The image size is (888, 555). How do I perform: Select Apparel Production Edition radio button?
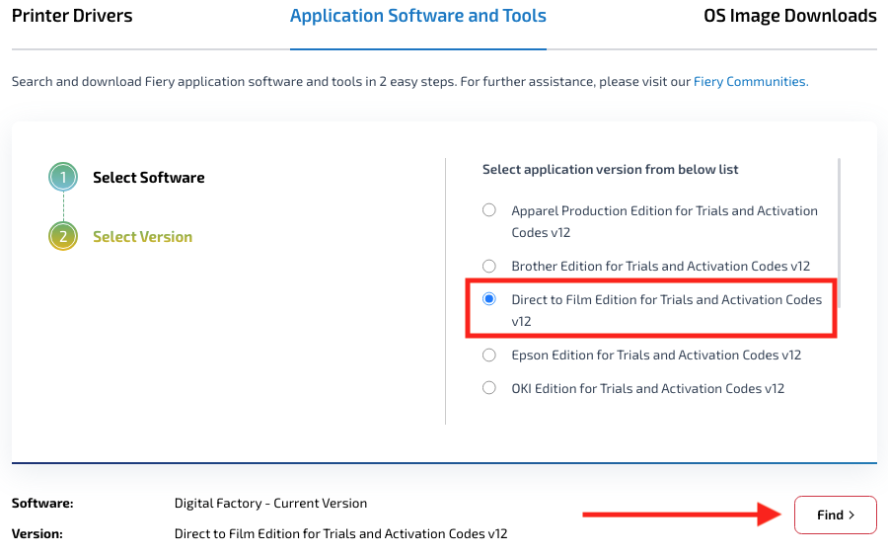click(489, 210)
